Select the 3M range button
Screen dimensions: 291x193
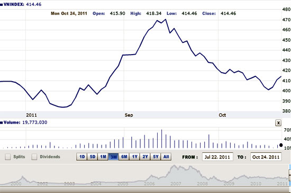(114, 157)
